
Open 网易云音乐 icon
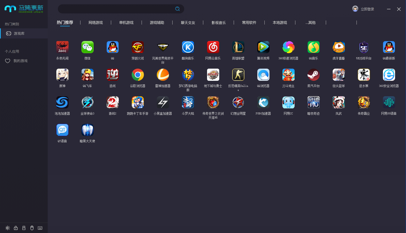(x=213, y=47)
